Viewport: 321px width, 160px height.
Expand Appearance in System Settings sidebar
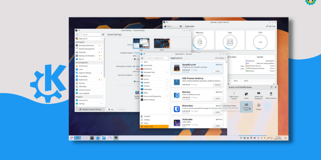point(101,38)
